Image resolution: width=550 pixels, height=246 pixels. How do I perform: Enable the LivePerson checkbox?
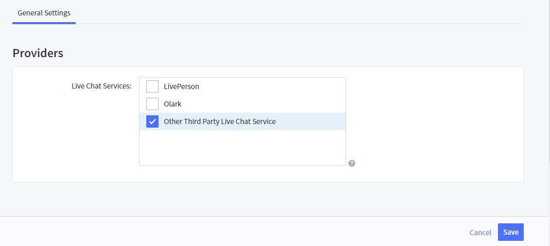[152, 86]
